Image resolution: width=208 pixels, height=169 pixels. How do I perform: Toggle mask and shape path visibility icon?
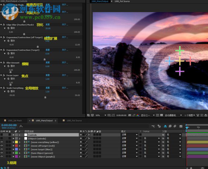point(113,115)
